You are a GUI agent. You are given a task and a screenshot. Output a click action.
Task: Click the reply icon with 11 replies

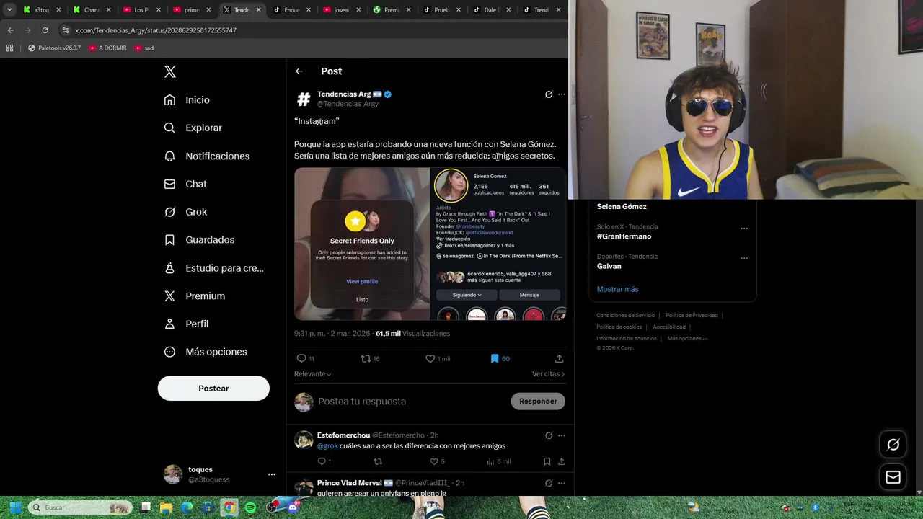(301, 358)
